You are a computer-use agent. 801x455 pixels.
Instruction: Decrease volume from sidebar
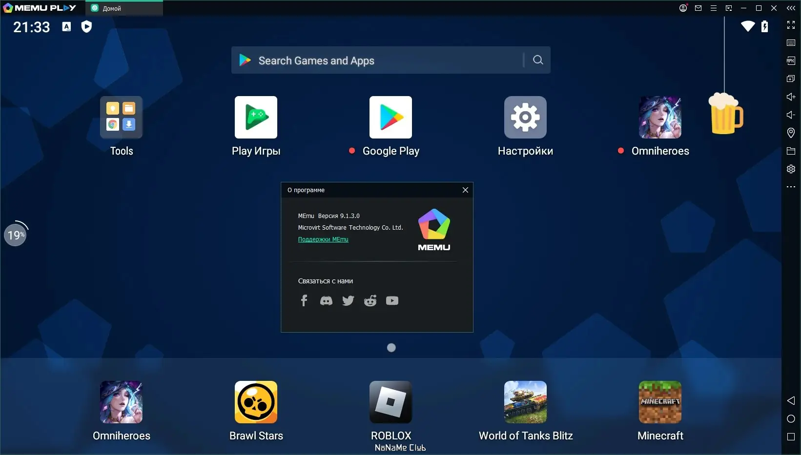pos(791,115)
